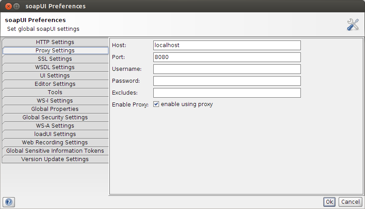
Task: Click the 'Excludes:' label text
Action: click(125, 93)
